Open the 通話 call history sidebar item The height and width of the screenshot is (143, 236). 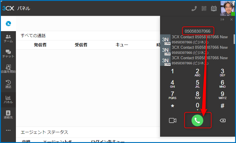(x=8, y=84)
